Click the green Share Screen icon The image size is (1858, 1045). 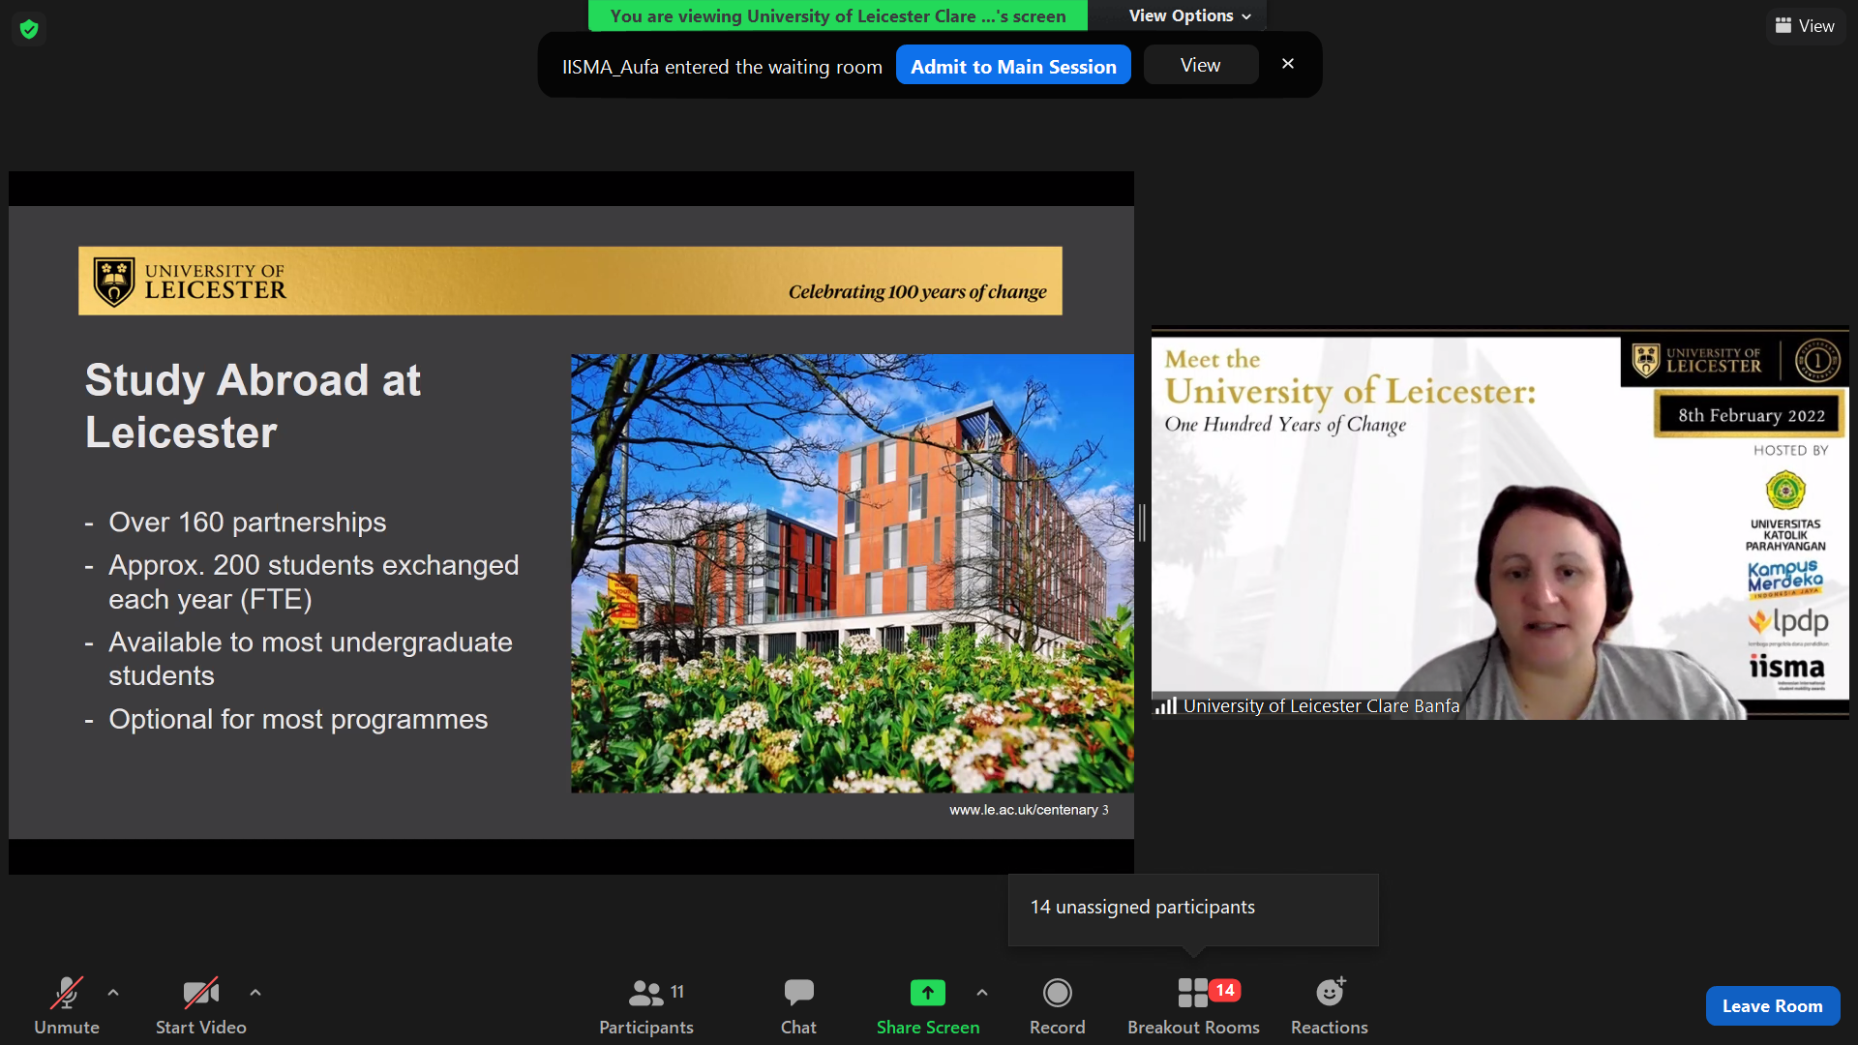pyautogui.click(x=927, y=993)
